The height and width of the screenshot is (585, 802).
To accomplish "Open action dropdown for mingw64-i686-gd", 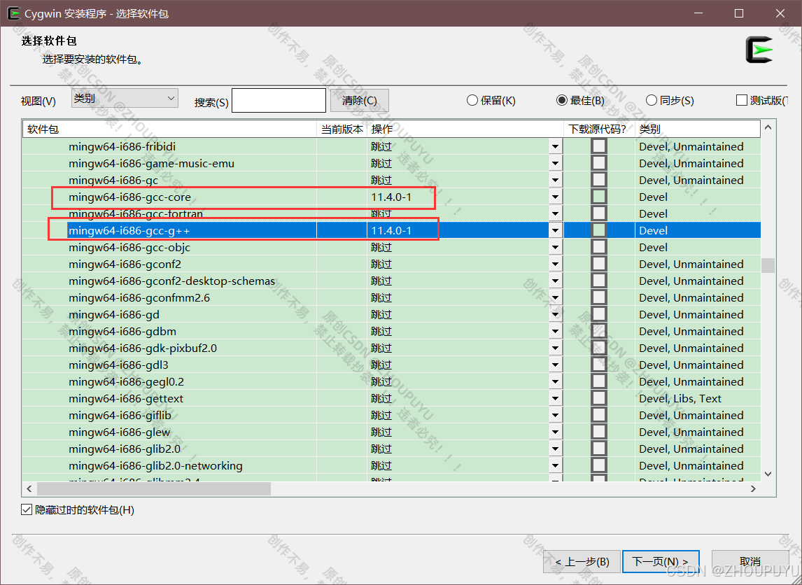I will pos(556,314).
